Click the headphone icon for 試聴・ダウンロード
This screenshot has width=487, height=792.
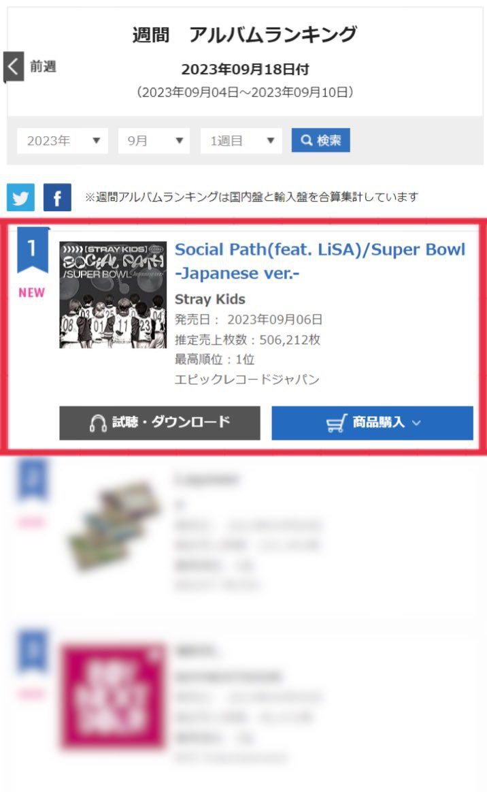coord(98,423)
